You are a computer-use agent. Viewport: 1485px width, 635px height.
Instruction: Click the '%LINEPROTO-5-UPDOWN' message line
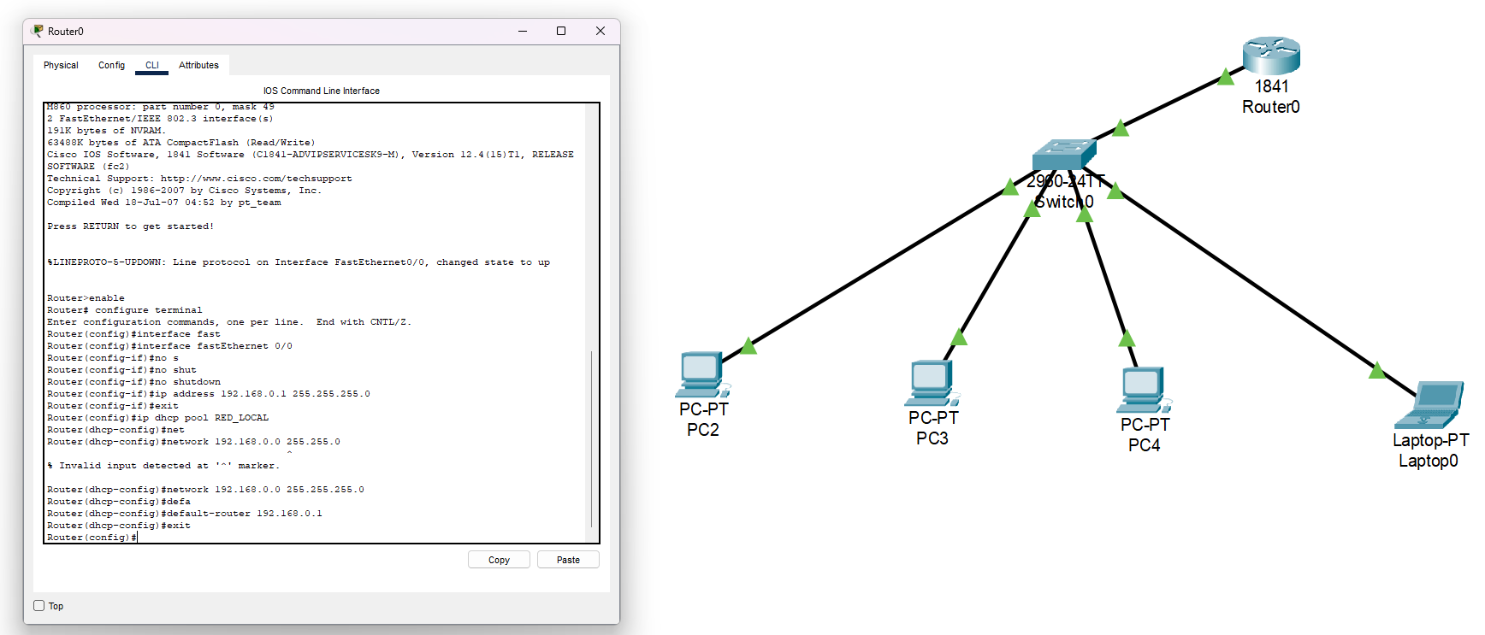point(299,262)
